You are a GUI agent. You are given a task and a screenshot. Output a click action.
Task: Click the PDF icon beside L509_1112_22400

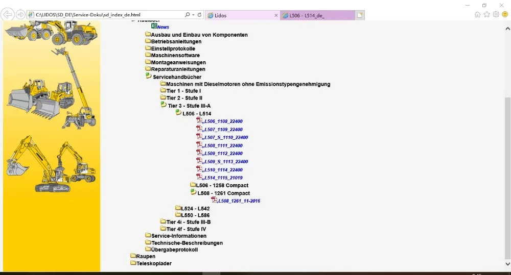[x=199, y=153]
